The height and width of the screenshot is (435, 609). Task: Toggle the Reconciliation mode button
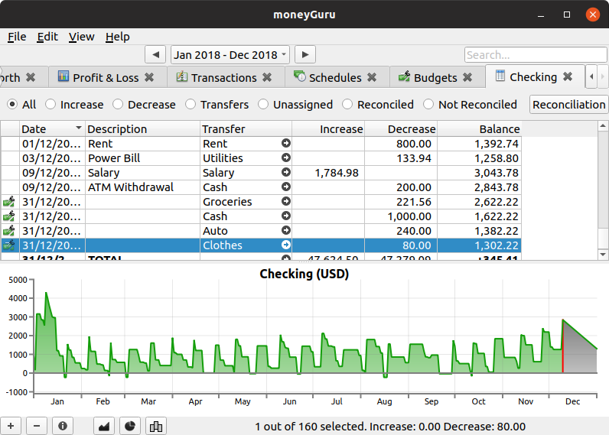568,105
